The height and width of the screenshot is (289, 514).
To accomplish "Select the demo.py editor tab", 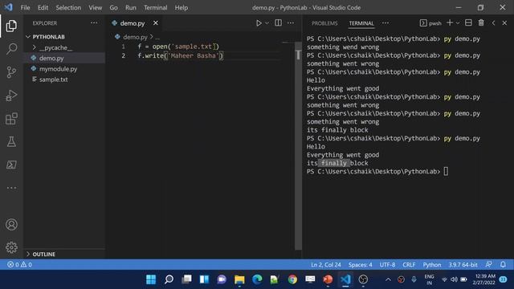I will (132, 23).
